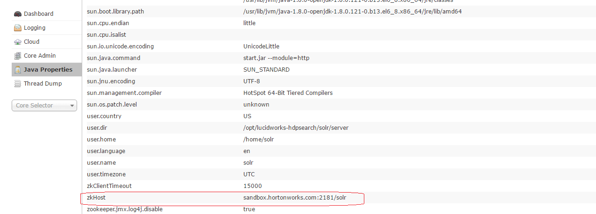This screenshot has width=596, height=214.
Task: Click the user.language property name
Action: coord(106,151)
